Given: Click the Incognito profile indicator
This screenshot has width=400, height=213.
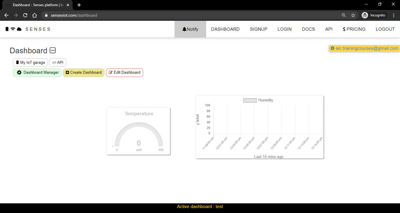Looking at the screenshot, I should click(374, 15).
